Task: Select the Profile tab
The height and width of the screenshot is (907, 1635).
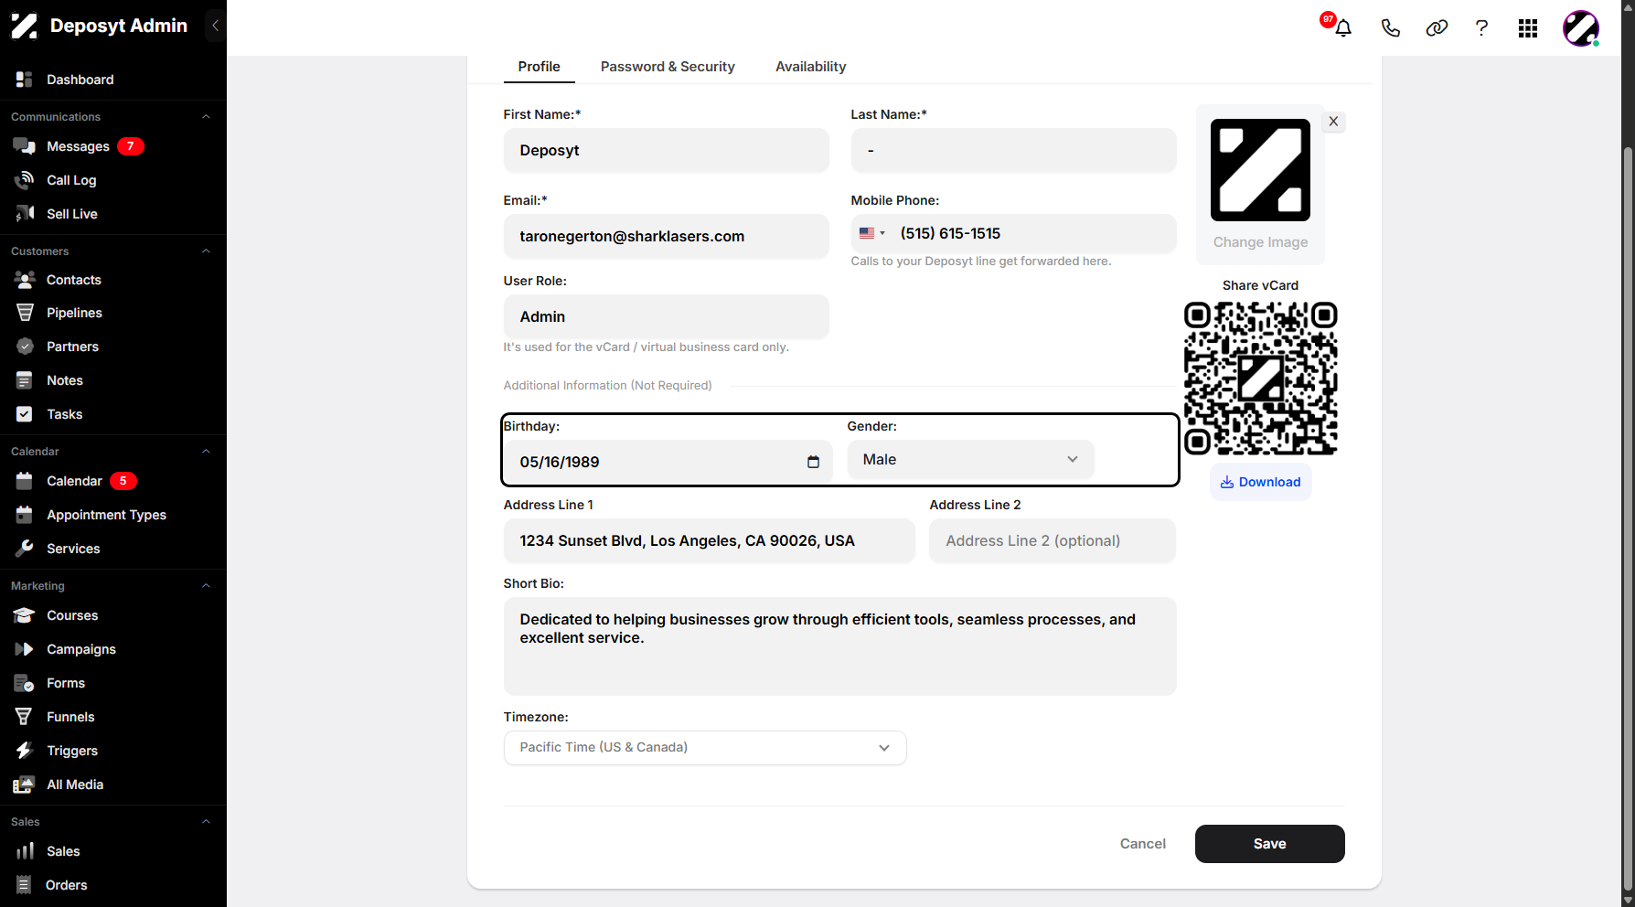Action: click(x=539, y=67)
